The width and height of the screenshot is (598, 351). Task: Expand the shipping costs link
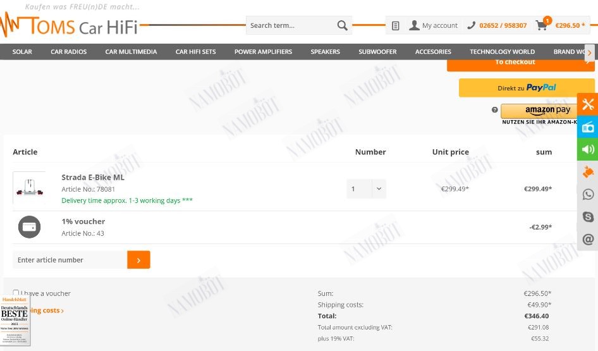[x=47, y=311]
